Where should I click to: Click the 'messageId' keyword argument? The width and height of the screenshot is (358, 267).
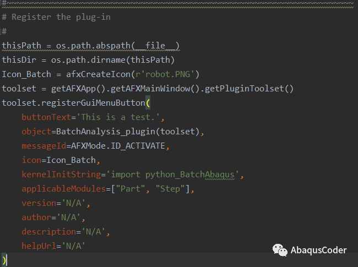(44, 146)
